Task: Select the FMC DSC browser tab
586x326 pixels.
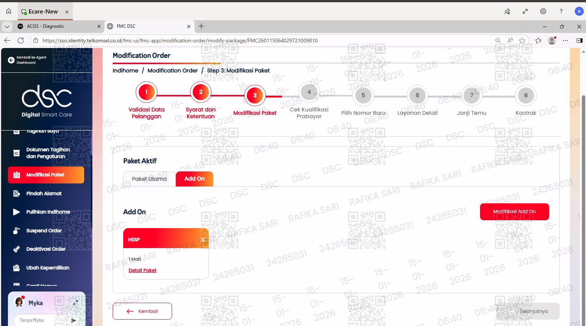Action: [149, 26]
